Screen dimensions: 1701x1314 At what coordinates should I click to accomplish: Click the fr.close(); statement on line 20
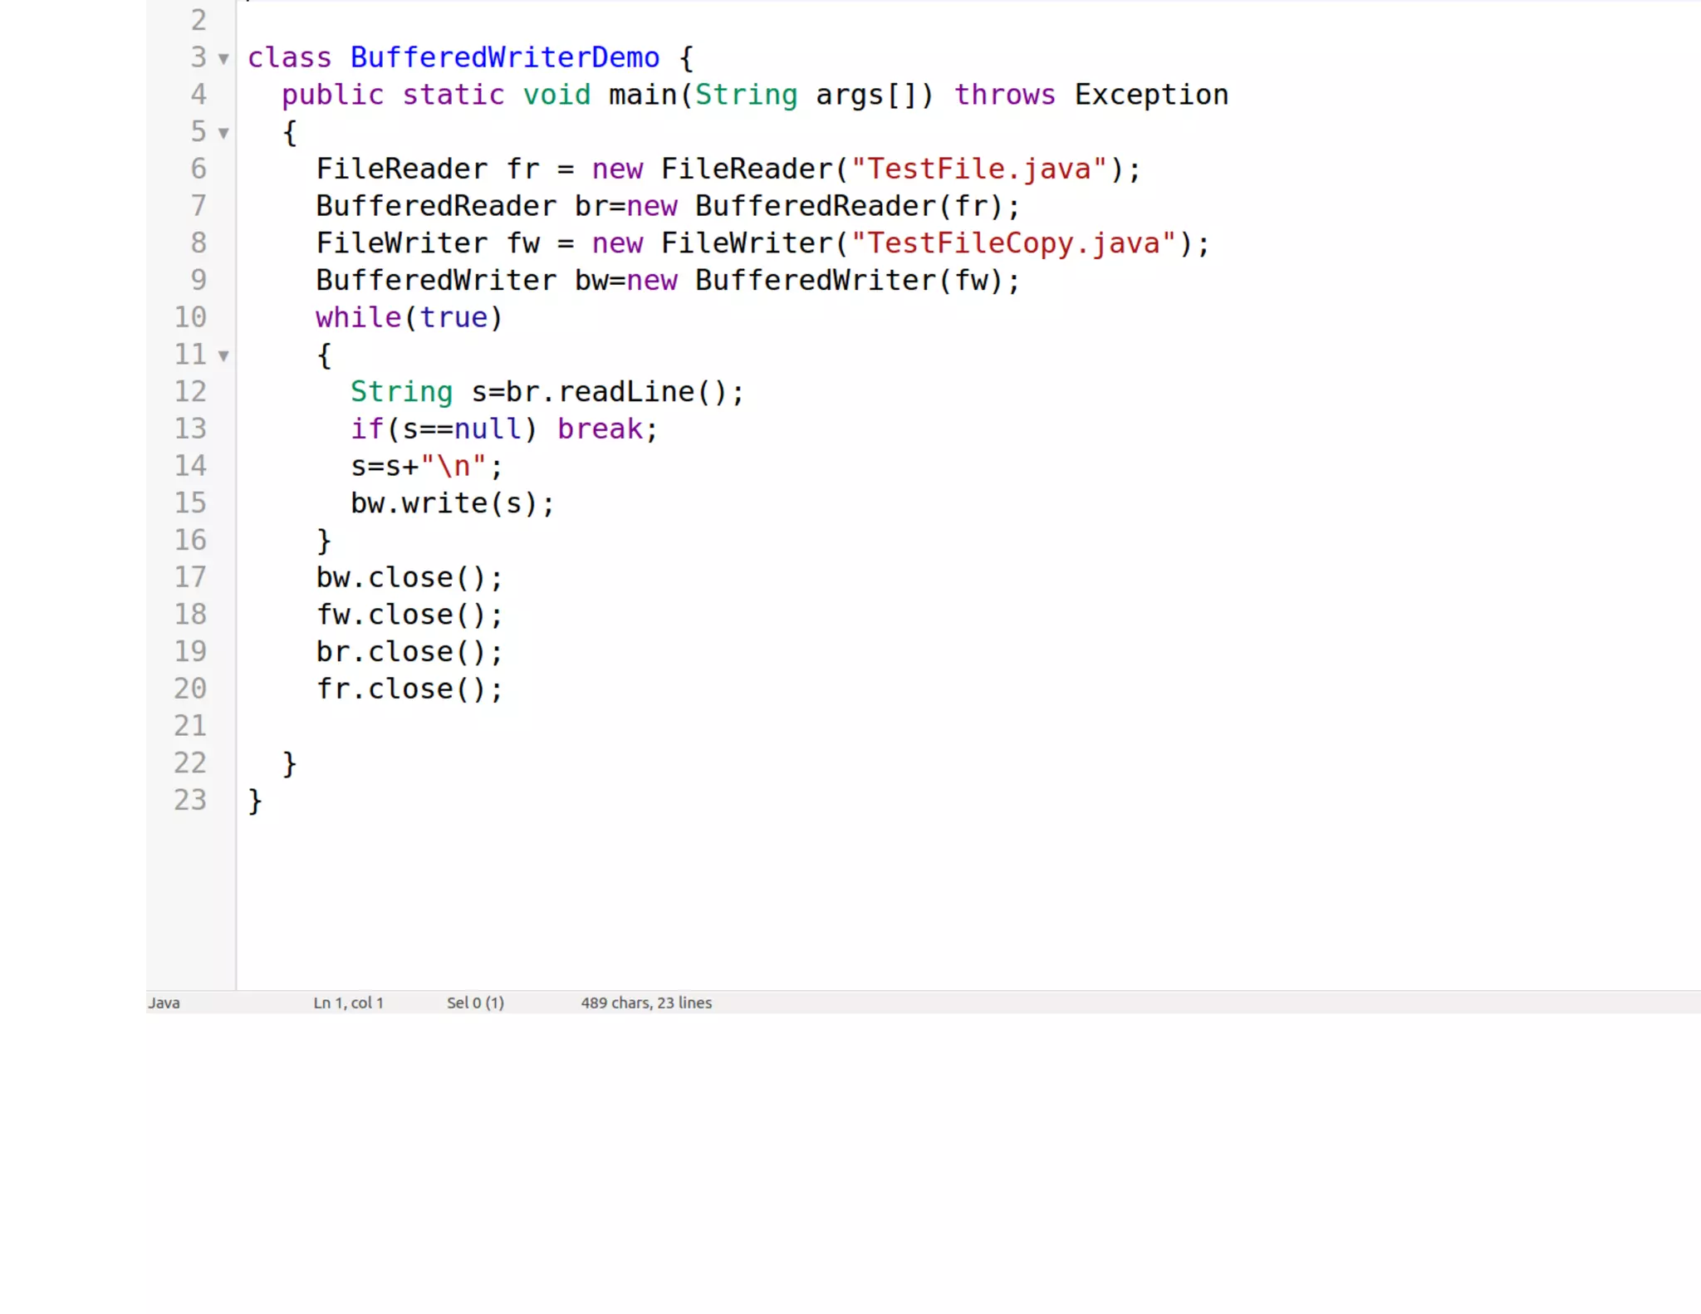tap(409, 689)
